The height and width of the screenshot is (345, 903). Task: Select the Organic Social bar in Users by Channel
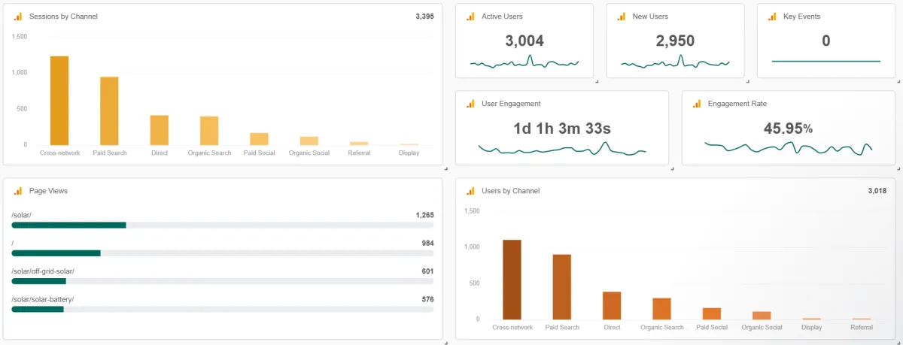(762, 316)
